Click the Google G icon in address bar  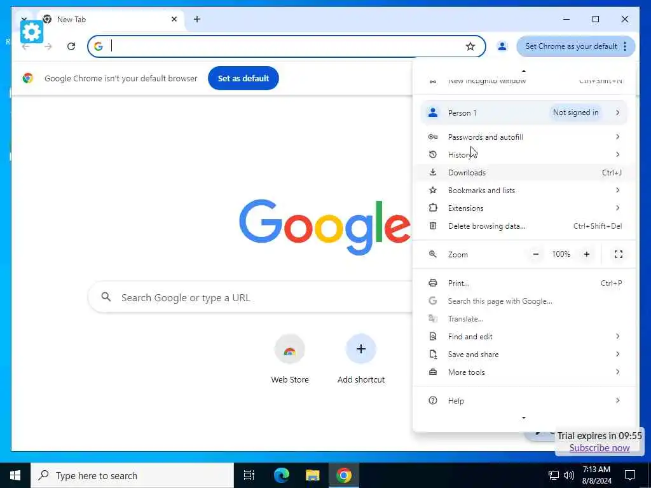[99, 46]
